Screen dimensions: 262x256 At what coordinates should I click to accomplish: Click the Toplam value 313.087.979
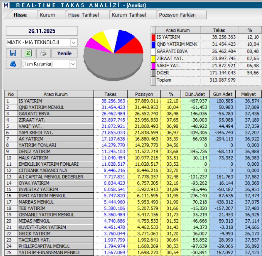pos(223,80)
